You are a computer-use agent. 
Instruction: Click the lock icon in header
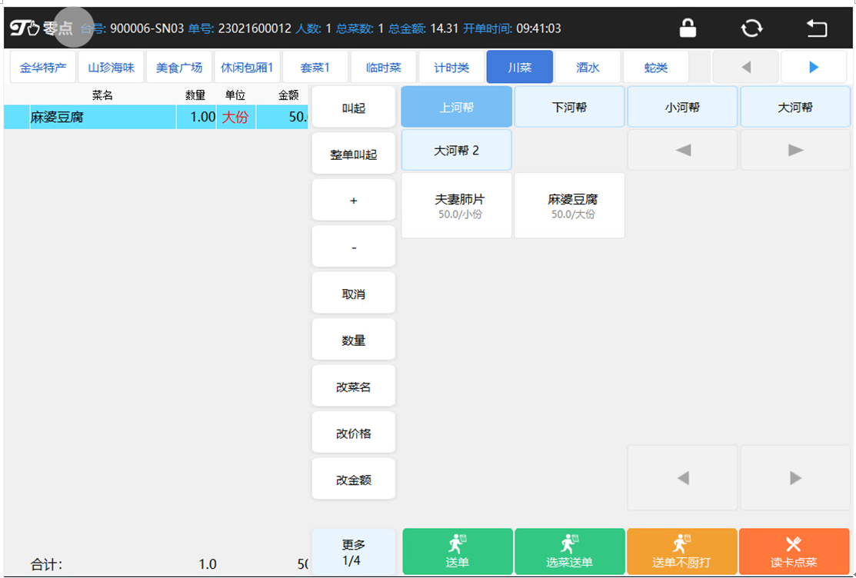[688, 28]
